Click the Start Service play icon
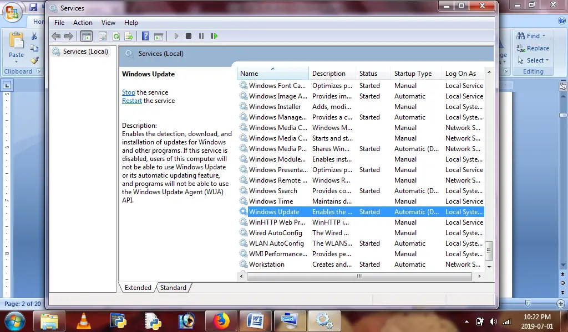The width and height of the screenshot is (568, 332). tap(176, 36)
